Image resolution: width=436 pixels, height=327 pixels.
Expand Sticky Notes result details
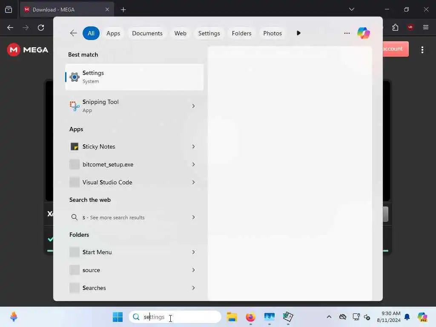tap(193, 146)
